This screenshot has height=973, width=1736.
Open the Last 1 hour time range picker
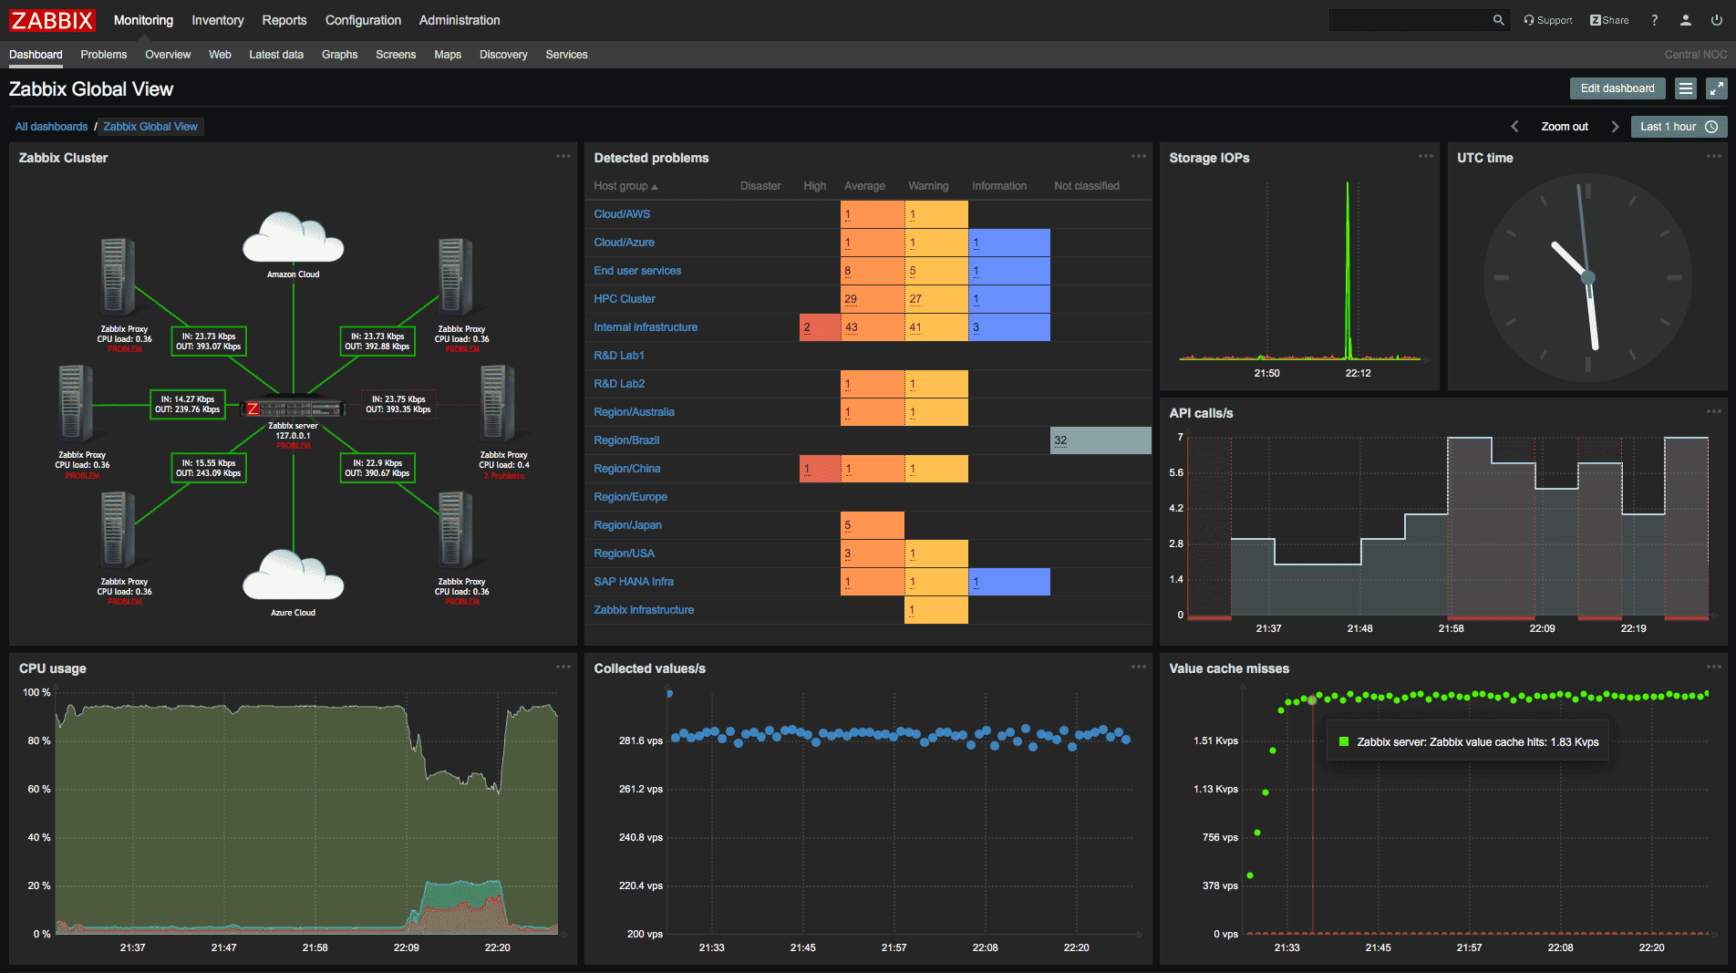1679,126
